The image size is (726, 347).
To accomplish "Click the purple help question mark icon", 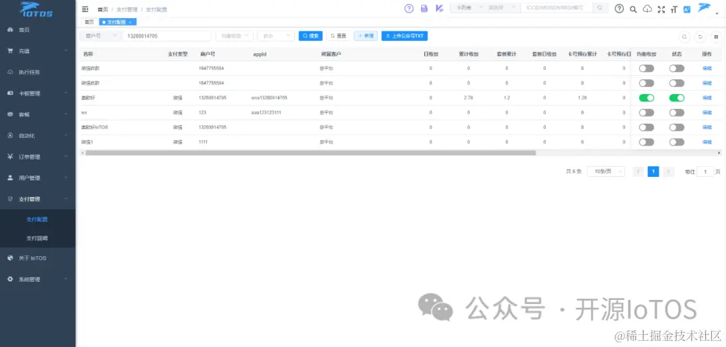I will coord(409,8).
